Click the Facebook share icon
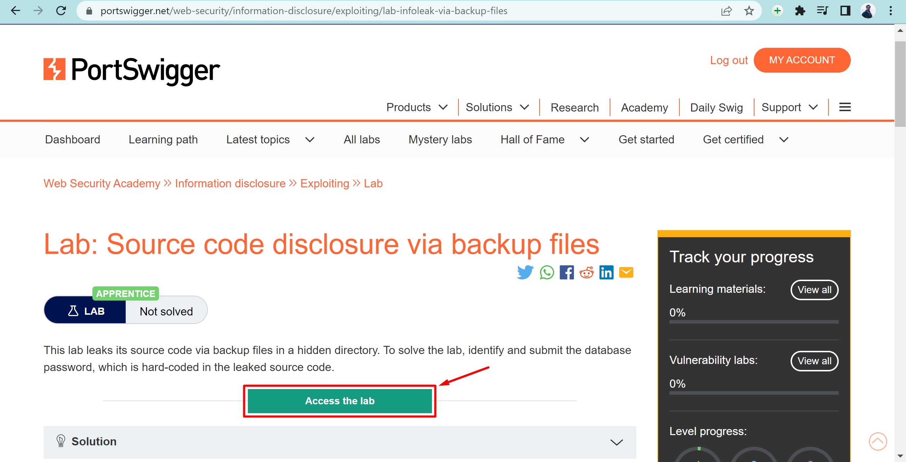The height and width of the screenshot is (462, 906). (x=565, y=272)
